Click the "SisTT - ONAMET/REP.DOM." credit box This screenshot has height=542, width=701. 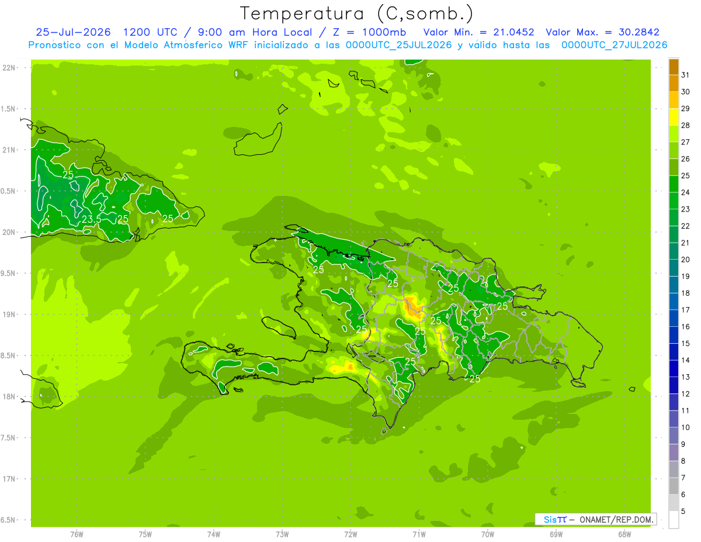coord(595,519)
